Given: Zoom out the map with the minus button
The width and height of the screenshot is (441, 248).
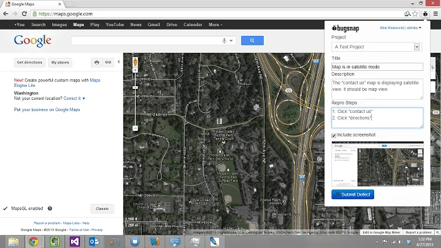Looking at the screenshot, I should [x=135, y=128].
